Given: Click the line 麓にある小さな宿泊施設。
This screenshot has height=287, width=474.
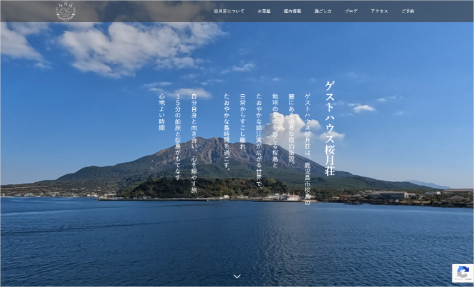Looking at the screenshot, I should (291, 128).
